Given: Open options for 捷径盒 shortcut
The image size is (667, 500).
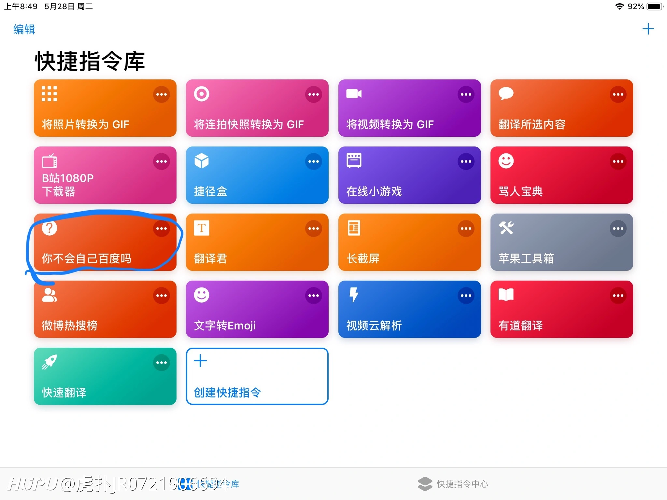Looking at the screenshot, I should [x=314, y=161].
